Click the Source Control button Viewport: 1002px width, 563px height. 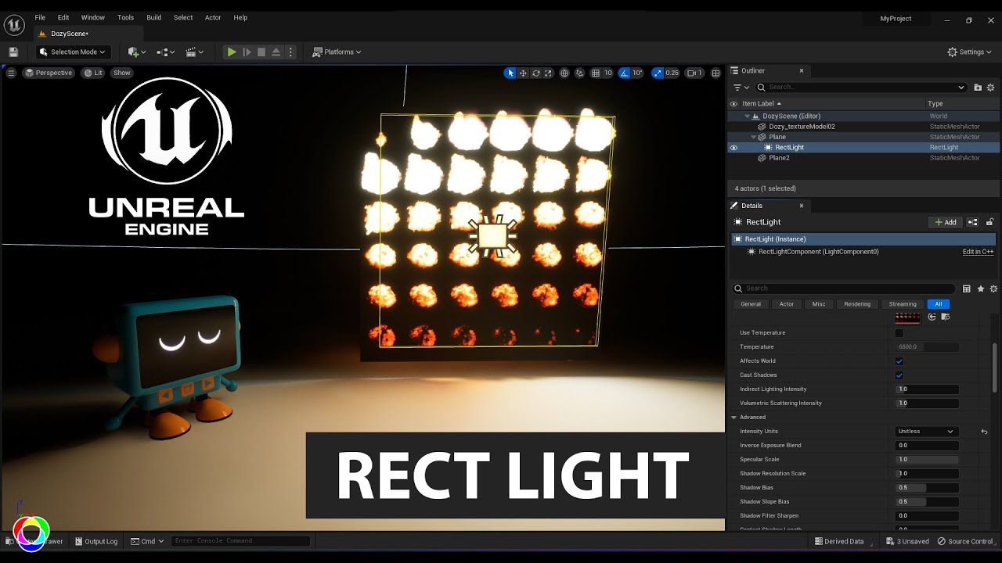click(964, 541)
